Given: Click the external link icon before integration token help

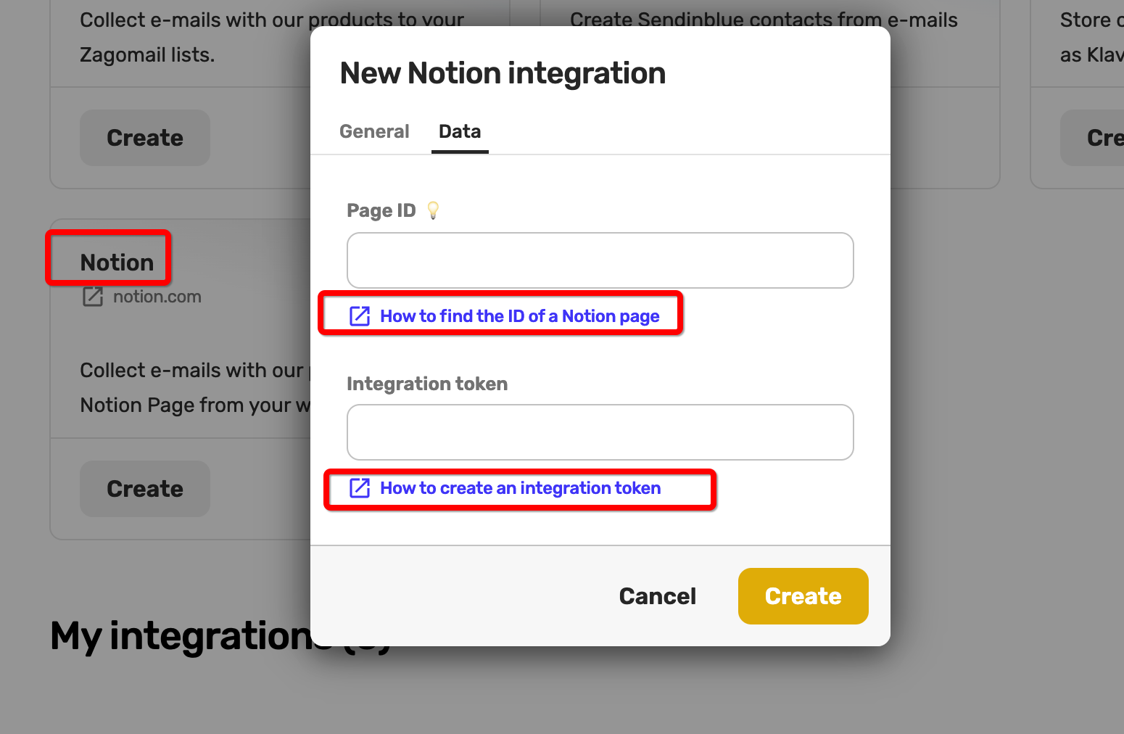Looking at the screenshot, I should tap(360, 488).
